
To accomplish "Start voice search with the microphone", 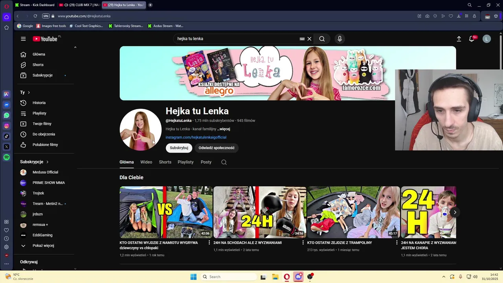I will point(340,39).
